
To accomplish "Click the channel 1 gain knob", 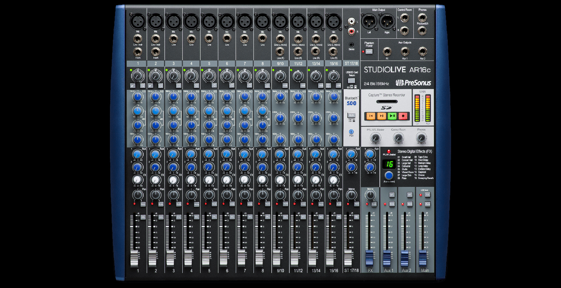I will point(138,76).
